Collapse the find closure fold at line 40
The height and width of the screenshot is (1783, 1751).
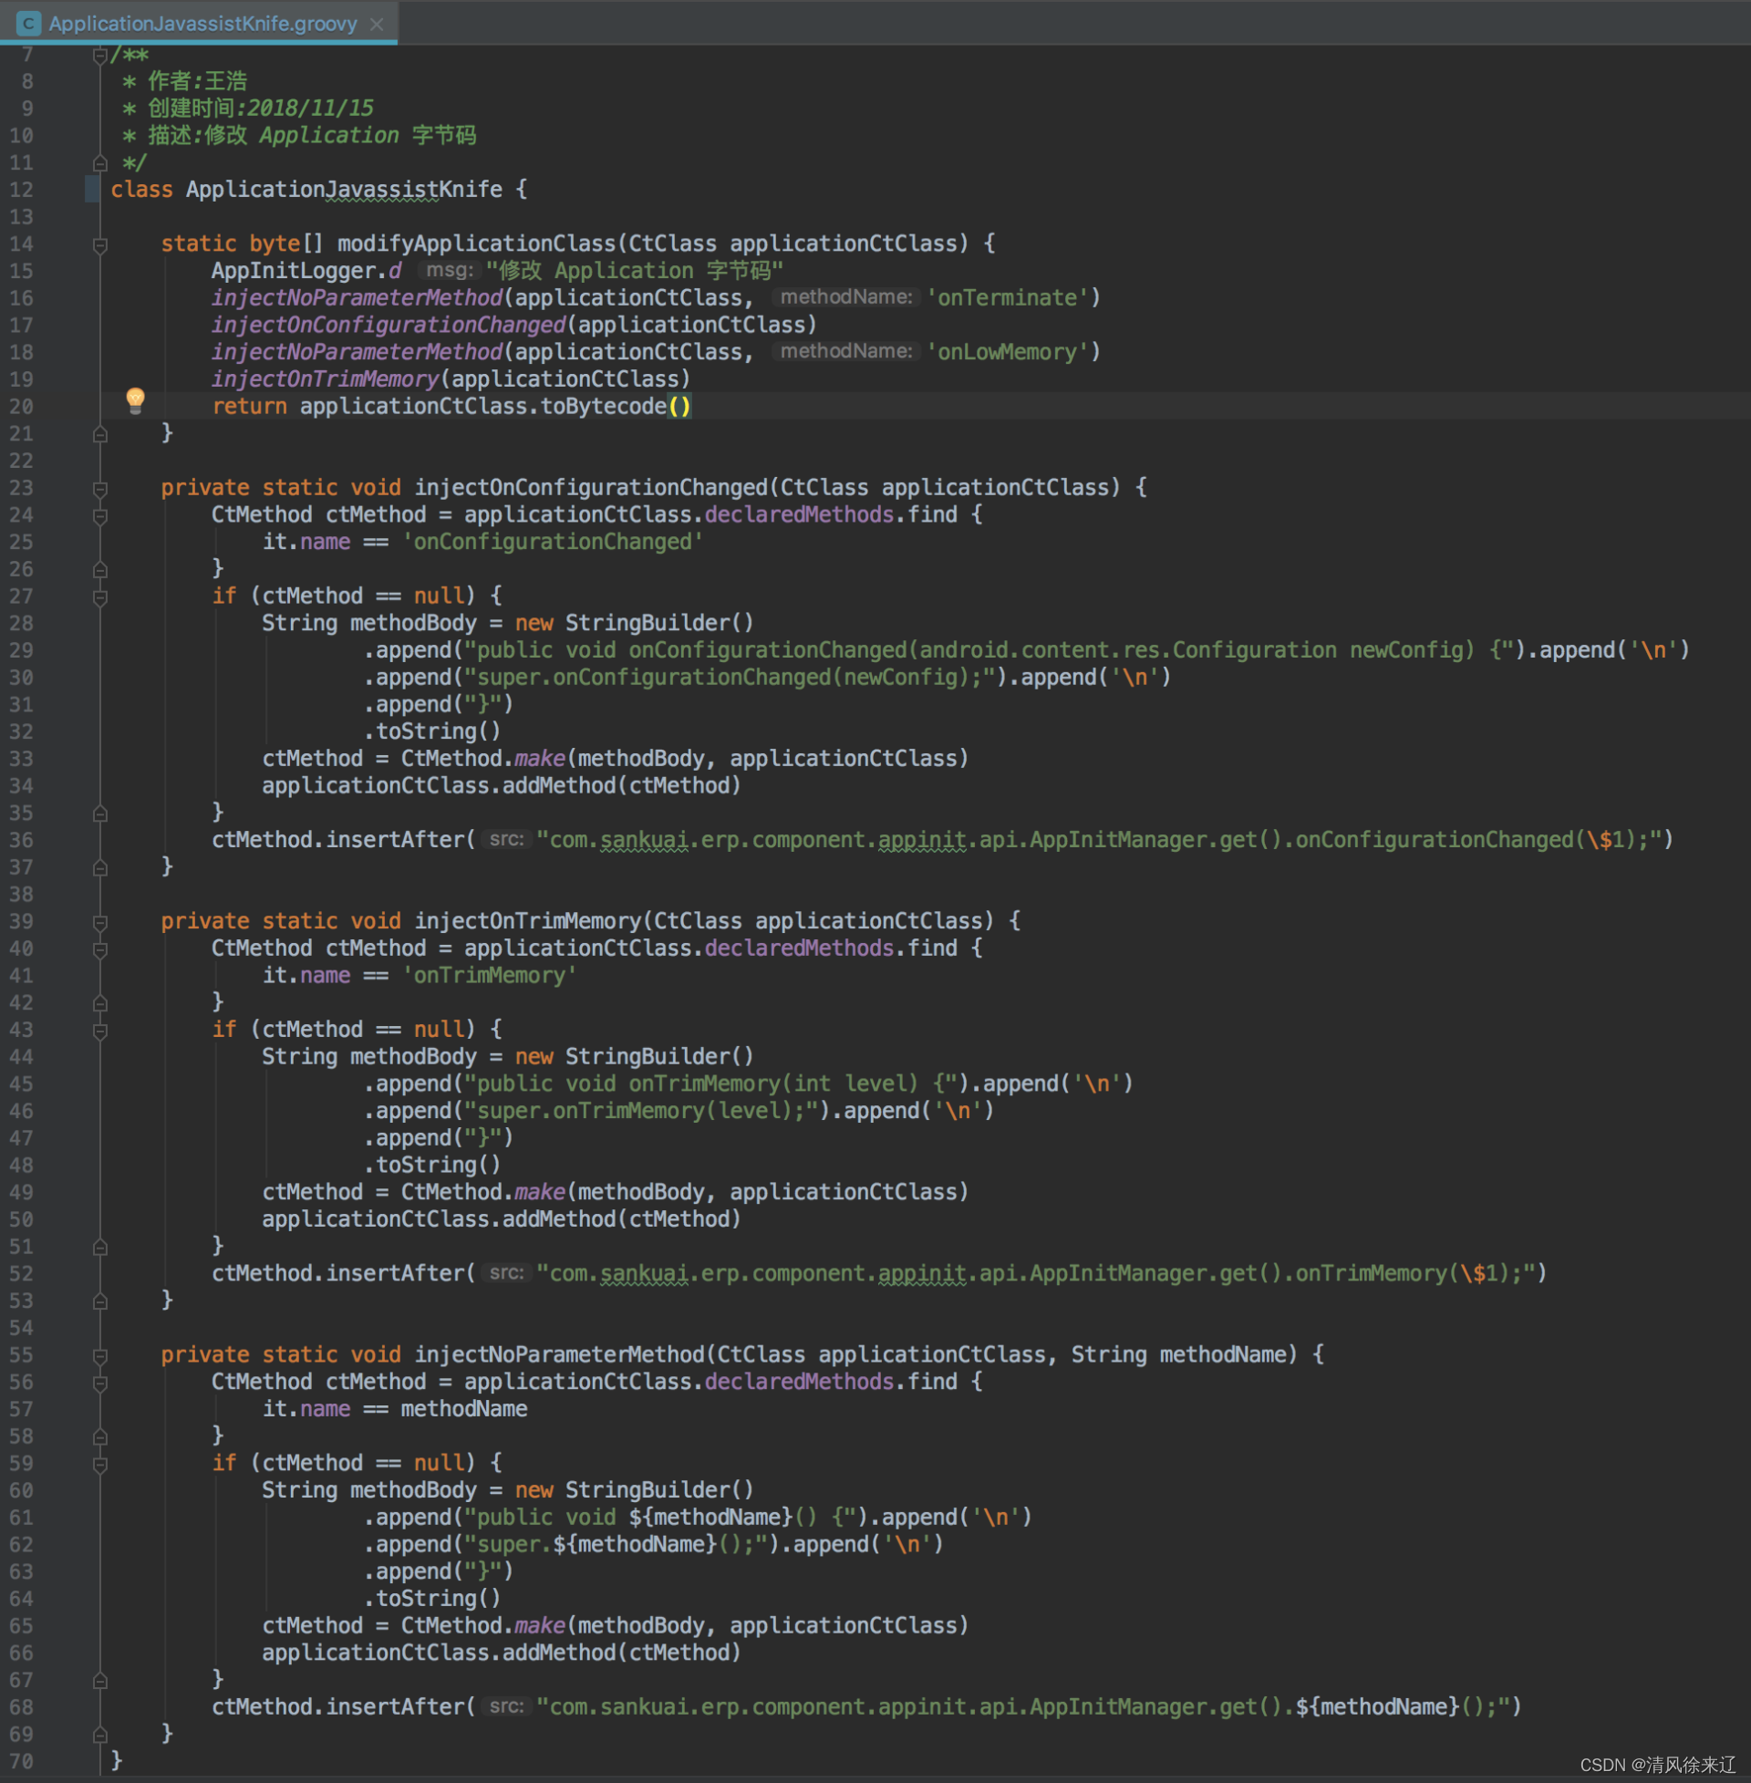100,949
